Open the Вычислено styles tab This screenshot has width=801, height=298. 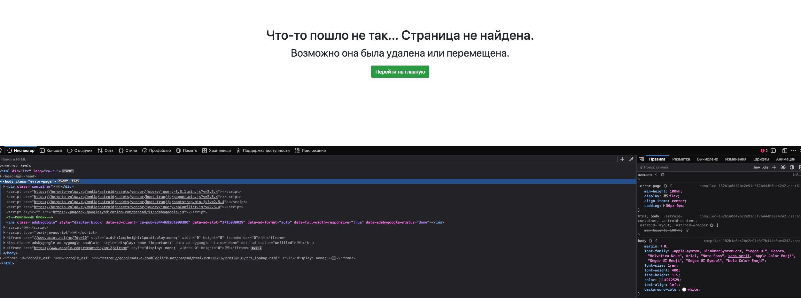pyautogui.click(x=707, y=159)
